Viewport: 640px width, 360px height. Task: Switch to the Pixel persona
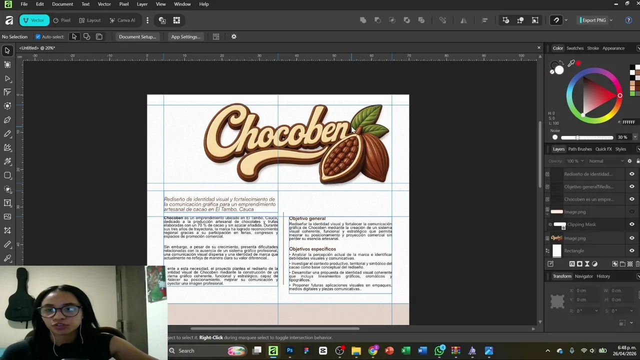pyautogui.click(x=61, y=20)
